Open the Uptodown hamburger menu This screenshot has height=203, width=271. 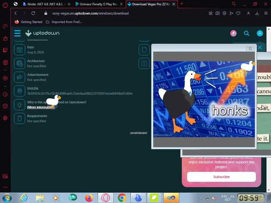coord(17,33)
